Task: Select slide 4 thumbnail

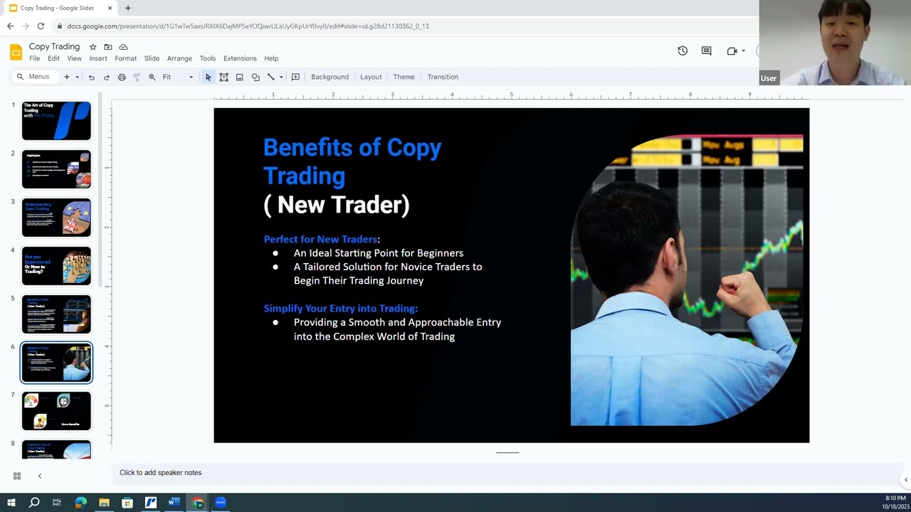Action: click(56, 266)
